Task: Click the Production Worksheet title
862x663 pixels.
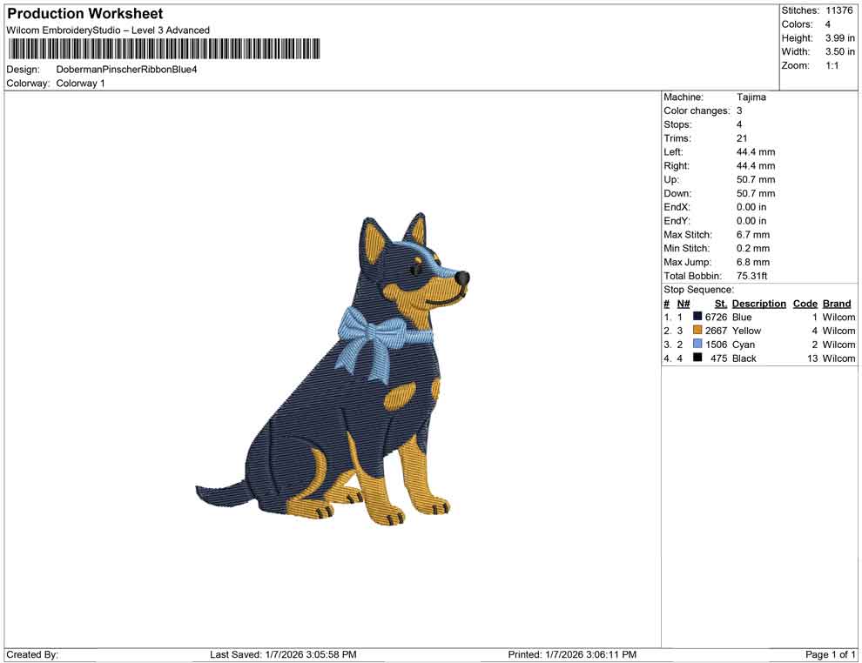Action: (x=84, y=13)
